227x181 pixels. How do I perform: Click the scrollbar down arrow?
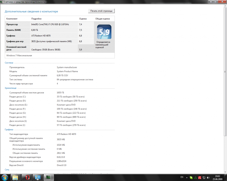click(x=225, y=172)
